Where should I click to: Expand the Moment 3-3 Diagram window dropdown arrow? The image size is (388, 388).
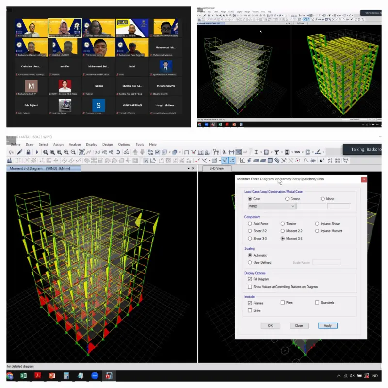point(188,168)
